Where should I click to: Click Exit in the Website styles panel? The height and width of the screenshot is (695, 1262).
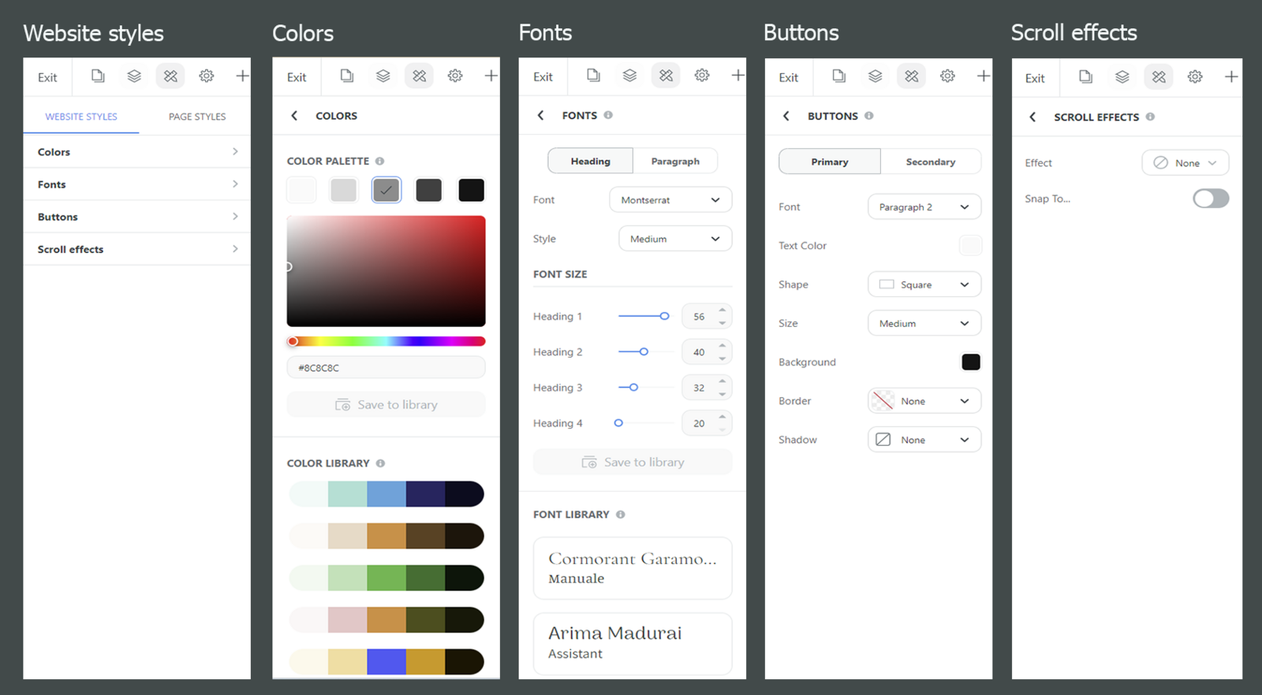[47, 77]
